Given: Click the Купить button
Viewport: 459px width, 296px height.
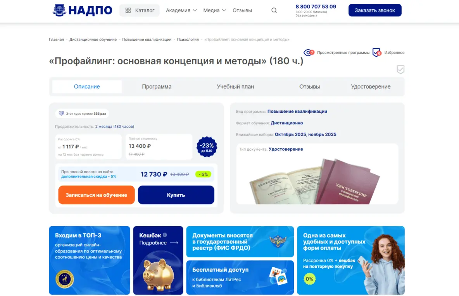Looking at the screenshot, I should [176, 195].
